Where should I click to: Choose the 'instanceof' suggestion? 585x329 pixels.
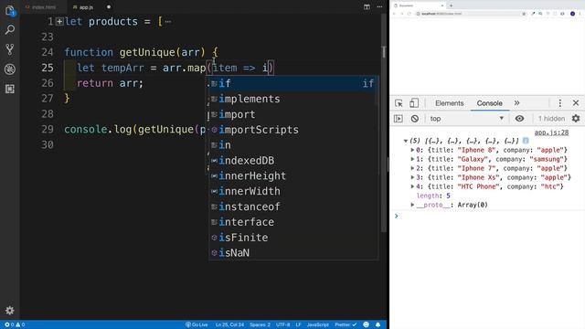[293, 207]
